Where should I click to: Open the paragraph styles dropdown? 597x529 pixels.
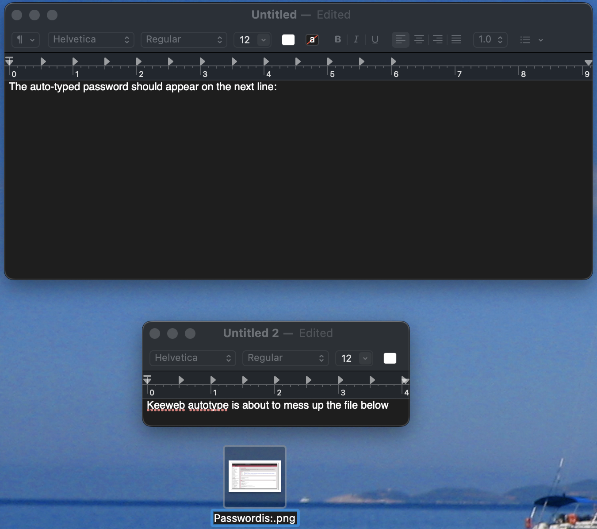25,39
